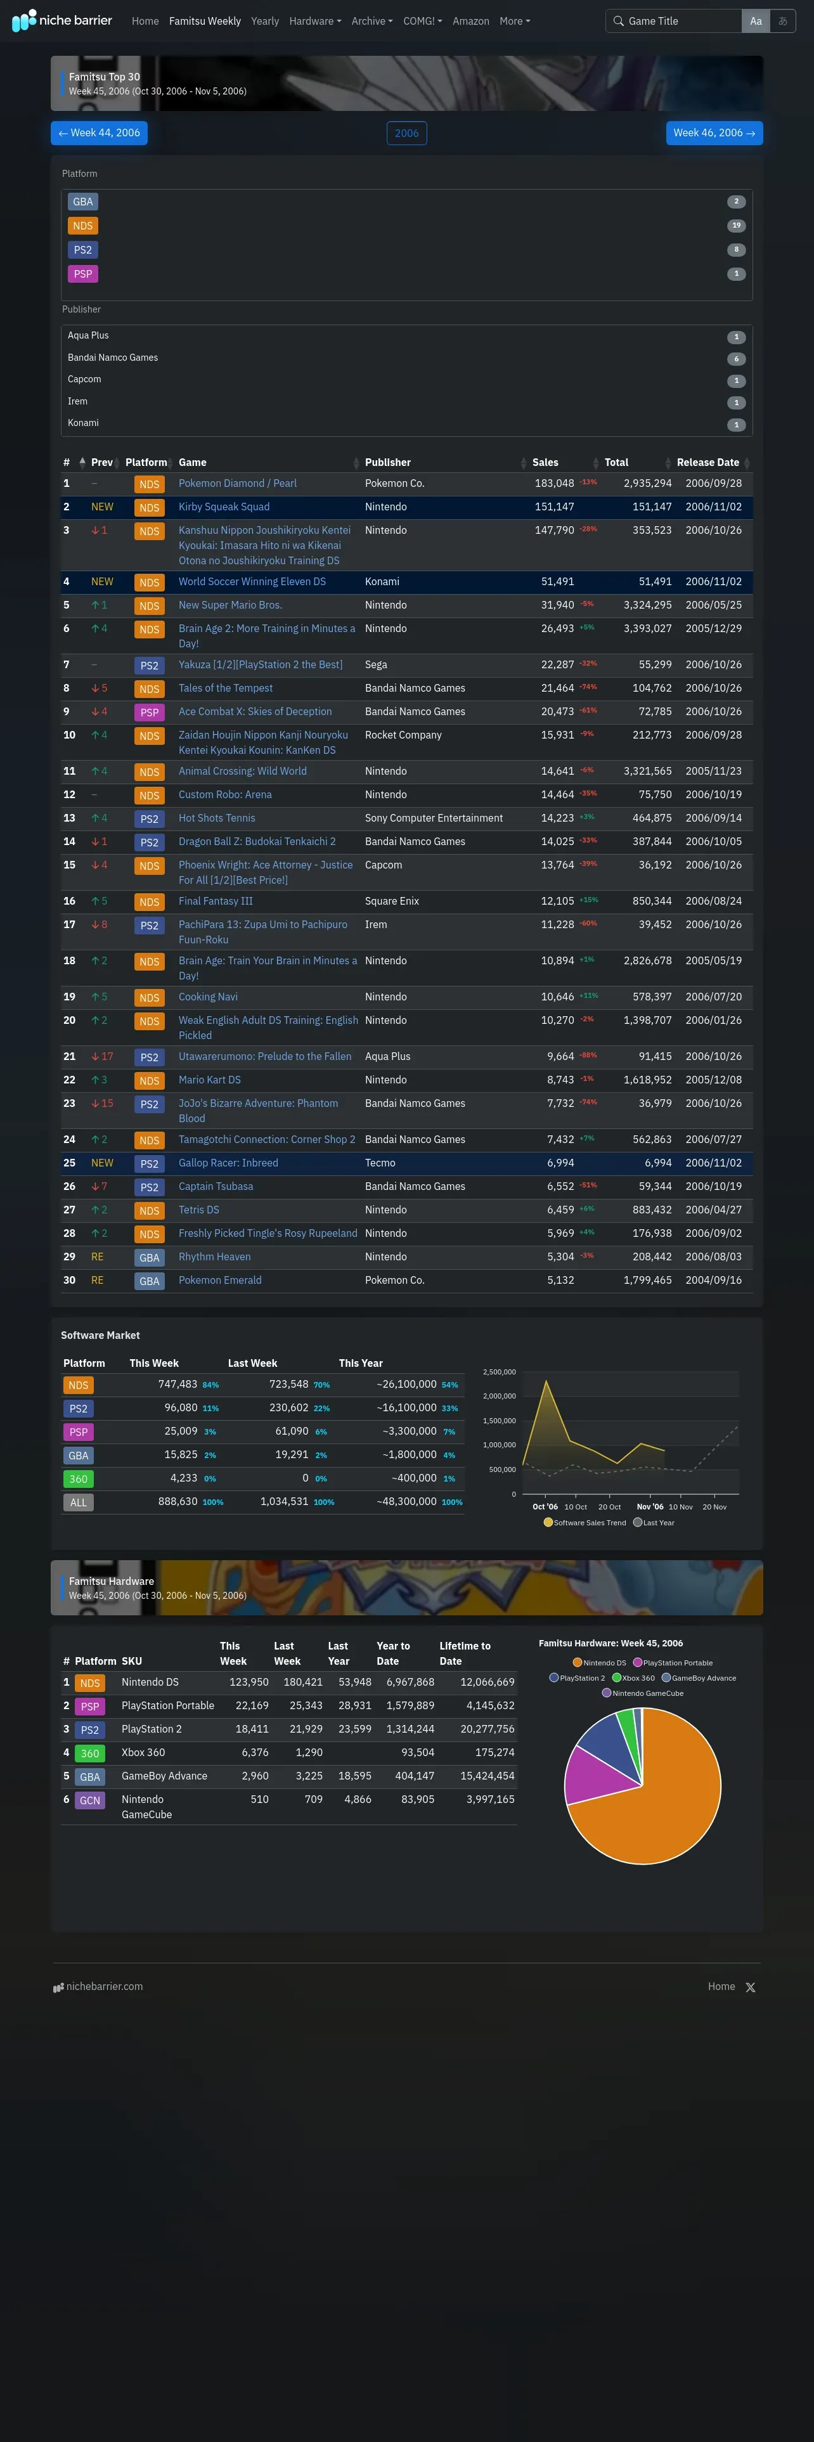
Task: Open the Yearly nav item
Action: tap(264, 21)
